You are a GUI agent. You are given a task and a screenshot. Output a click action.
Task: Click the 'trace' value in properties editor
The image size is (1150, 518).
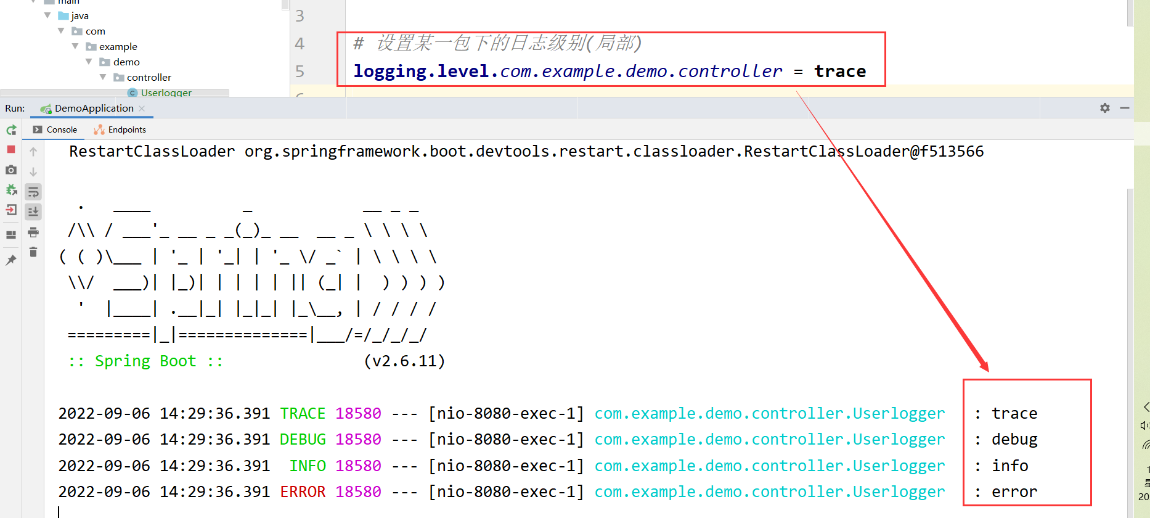point(840,72)
